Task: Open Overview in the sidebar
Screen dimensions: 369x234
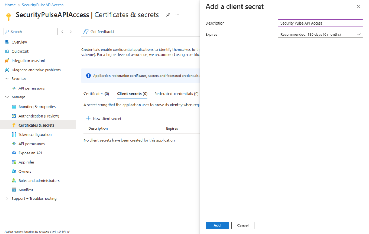Action: [x=19, y=42]
